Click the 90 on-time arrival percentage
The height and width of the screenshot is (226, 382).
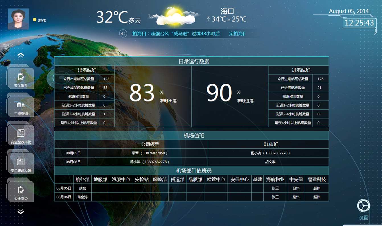219,93
